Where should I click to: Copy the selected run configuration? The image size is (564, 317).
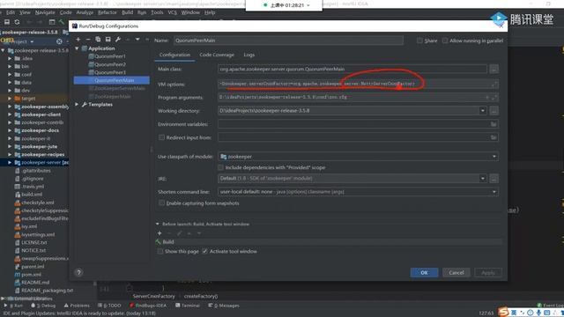coord(98,39)
